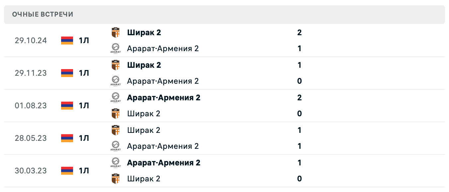Open the Ширак 2 team page from the top match
This screenshot has height=192, width=449.
click(x=144, y=32)
